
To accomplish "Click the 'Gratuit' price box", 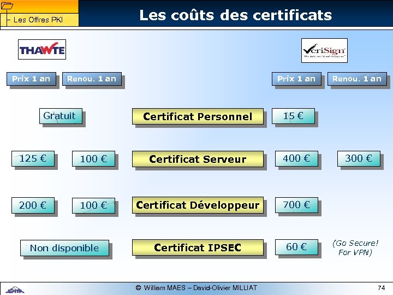I will point(61,116).
